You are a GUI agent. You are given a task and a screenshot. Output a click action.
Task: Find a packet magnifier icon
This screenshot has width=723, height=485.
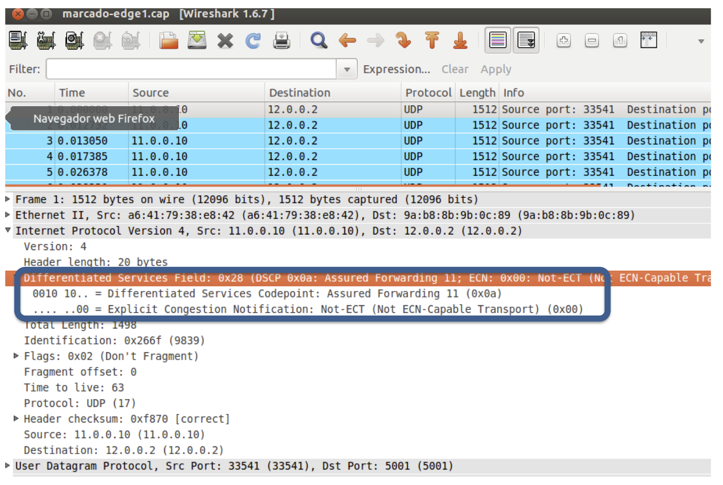[x=319, y=40]
